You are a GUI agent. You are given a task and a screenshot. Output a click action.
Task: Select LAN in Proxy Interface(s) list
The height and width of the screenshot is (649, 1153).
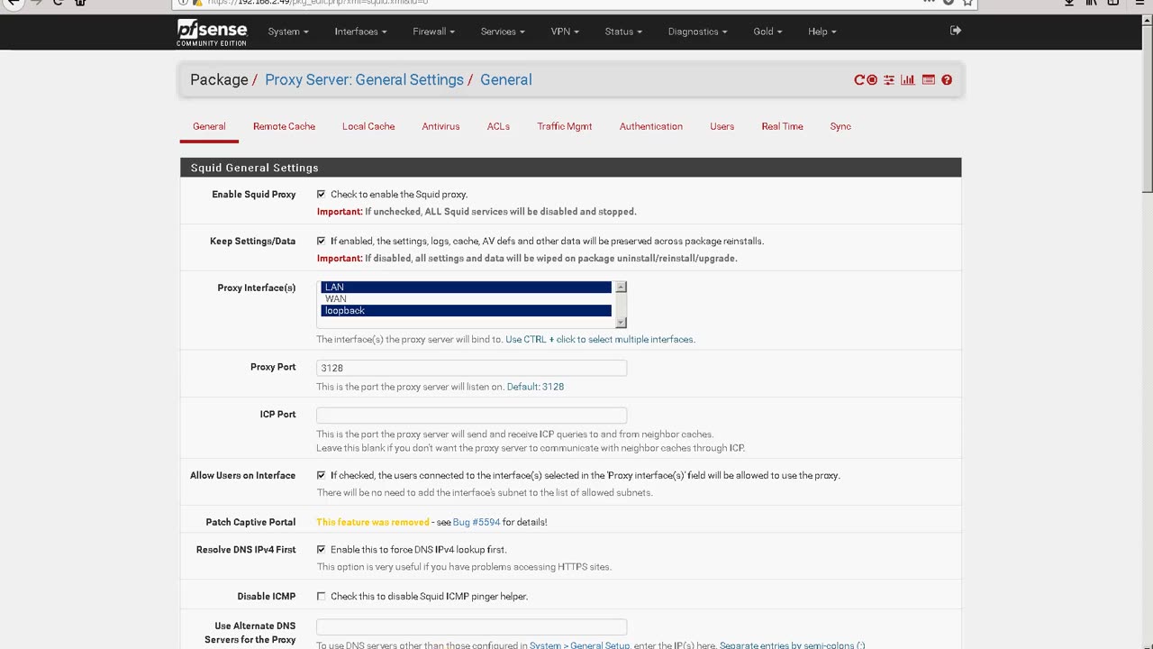point(466,287)
